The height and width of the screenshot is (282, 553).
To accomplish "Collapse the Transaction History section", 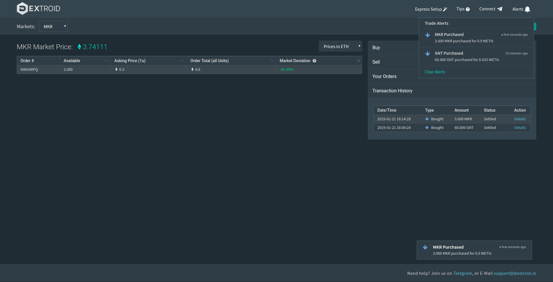I will coord(452,91).
